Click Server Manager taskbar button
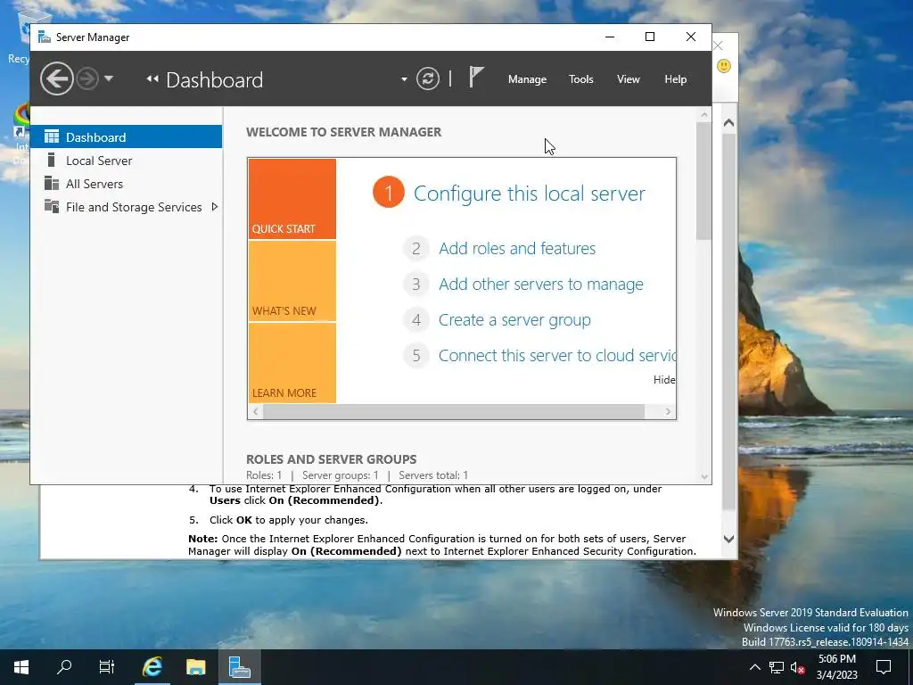This screenshot has height=685, width=913. 239,667
